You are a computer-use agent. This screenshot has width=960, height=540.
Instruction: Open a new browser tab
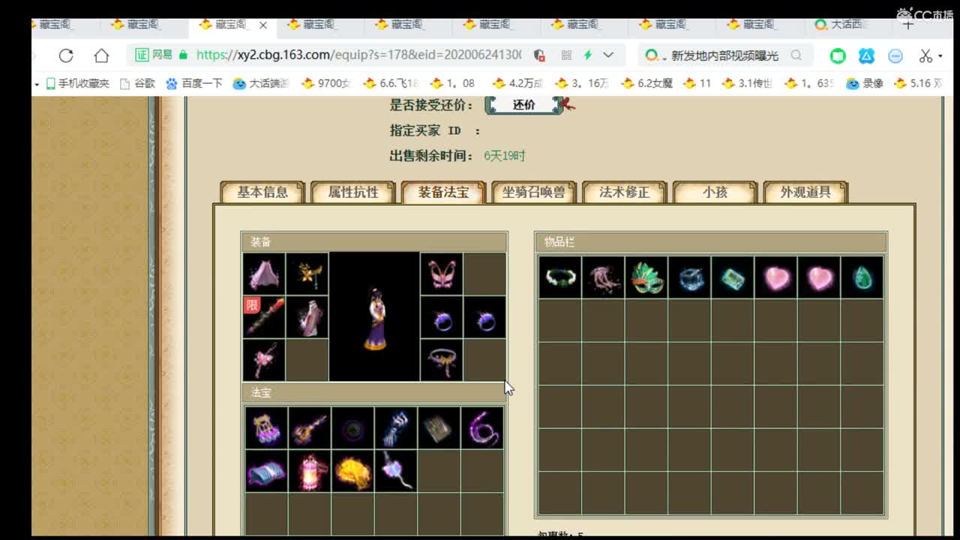(x=908, y=25)
